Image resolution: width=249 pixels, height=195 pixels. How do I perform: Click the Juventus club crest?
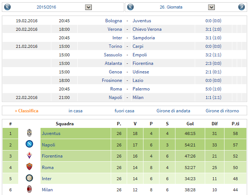[x=29, y=133]
